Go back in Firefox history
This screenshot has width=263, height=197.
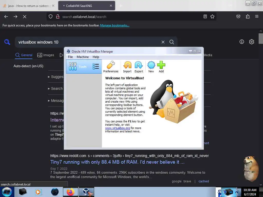click(6, 17)
